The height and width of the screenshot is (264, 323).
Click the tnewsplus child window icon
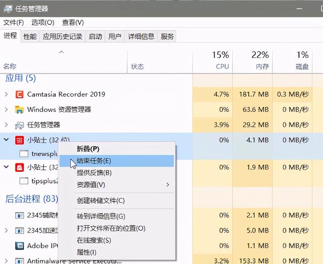(x=24, y=154)
